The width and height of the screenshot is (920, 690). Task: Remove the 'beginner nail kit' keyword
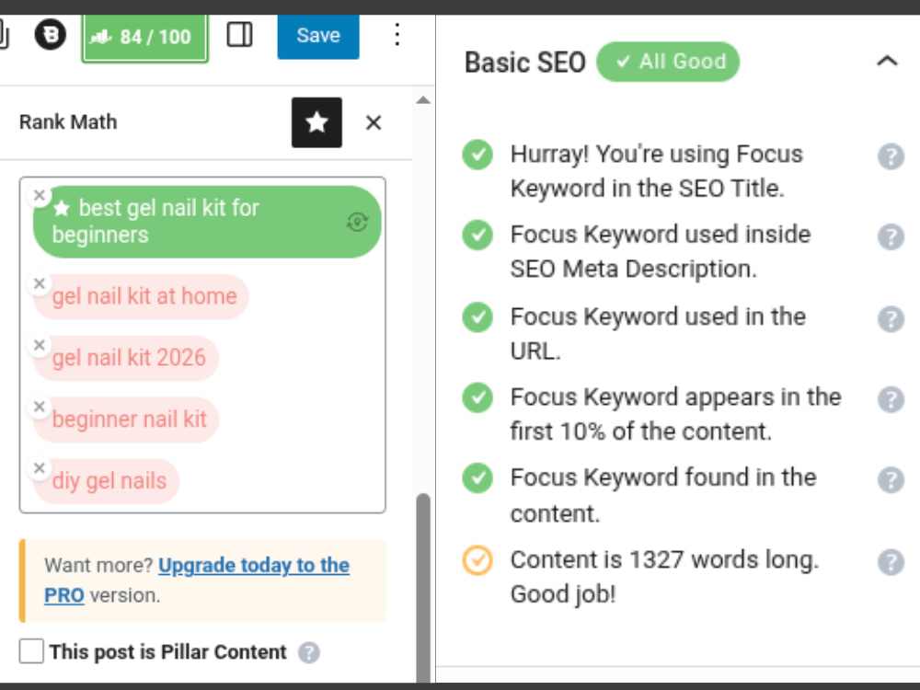coord(40,407)
